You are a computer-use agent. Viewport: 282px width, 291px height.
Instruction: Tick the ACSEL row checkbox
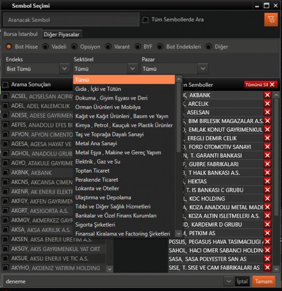5,96
